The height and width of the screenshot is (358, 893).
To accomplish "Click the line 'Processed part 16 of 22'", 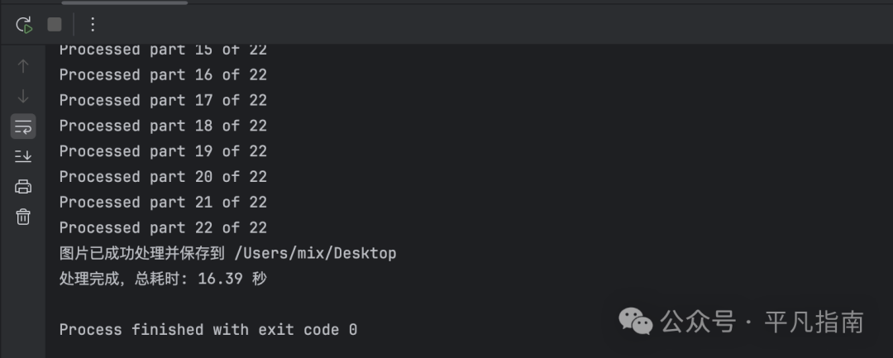I will coord(163,75).
